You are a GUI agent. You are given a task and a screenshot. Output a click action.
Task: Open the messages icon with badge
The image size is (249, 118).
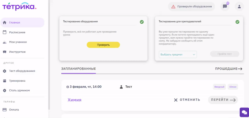pyautogui.click(x=225, y=7)
